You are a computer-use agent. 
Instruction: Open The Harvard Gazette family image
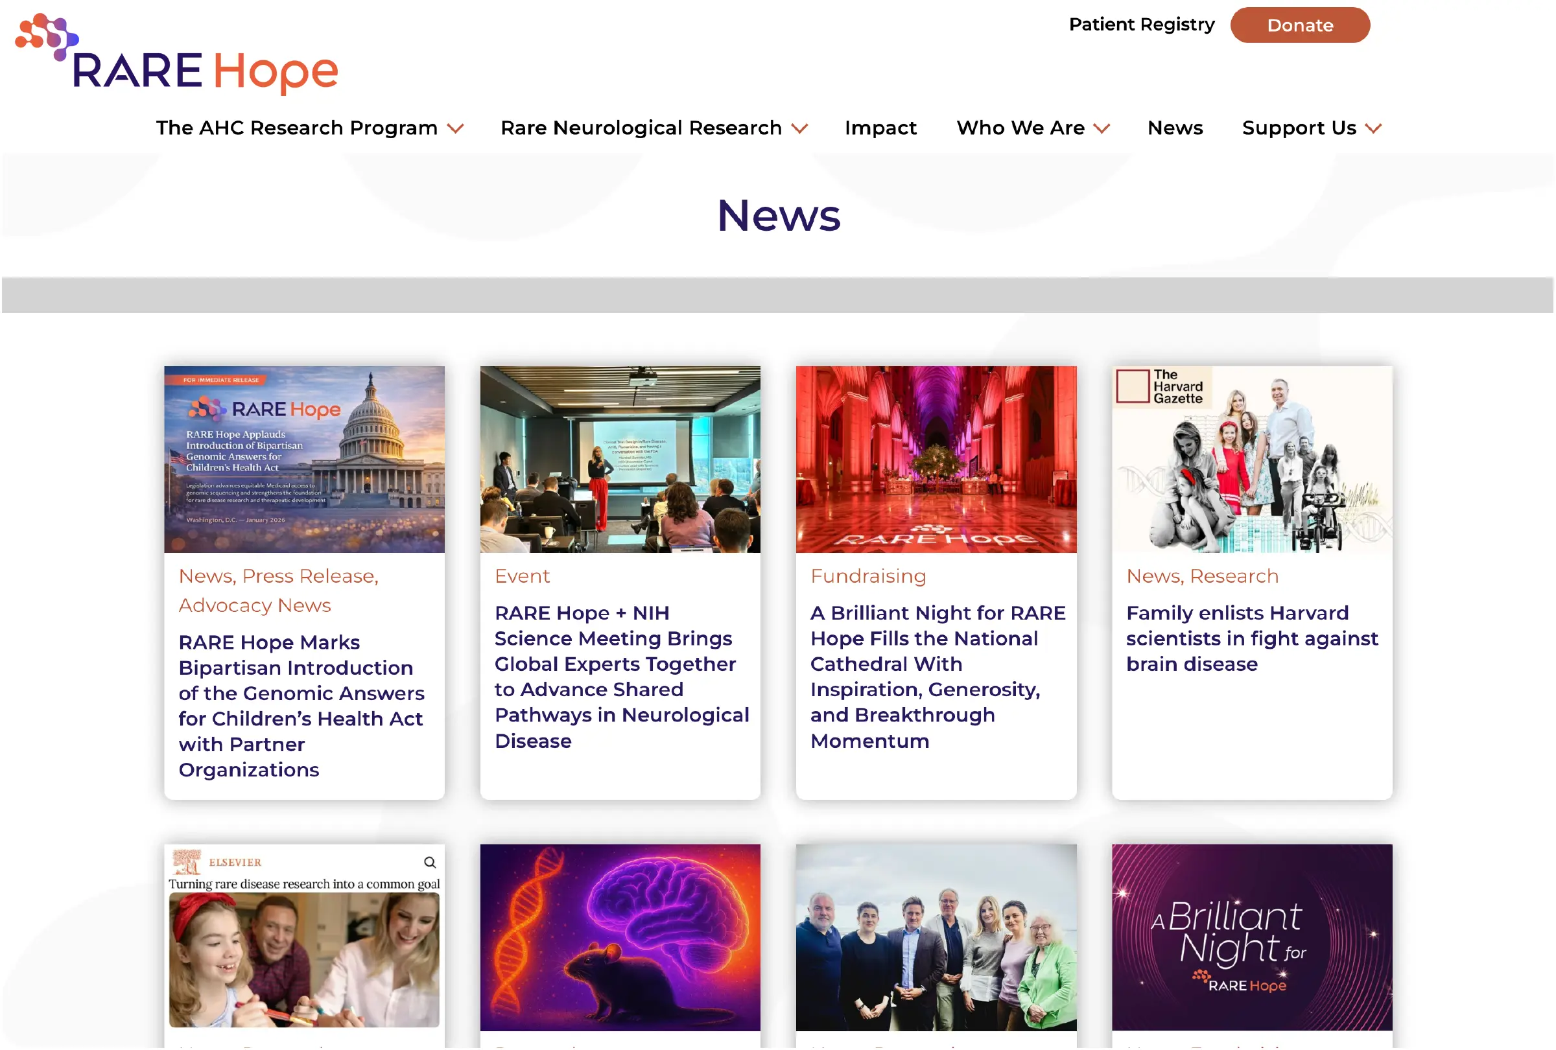pos(1252,459)
